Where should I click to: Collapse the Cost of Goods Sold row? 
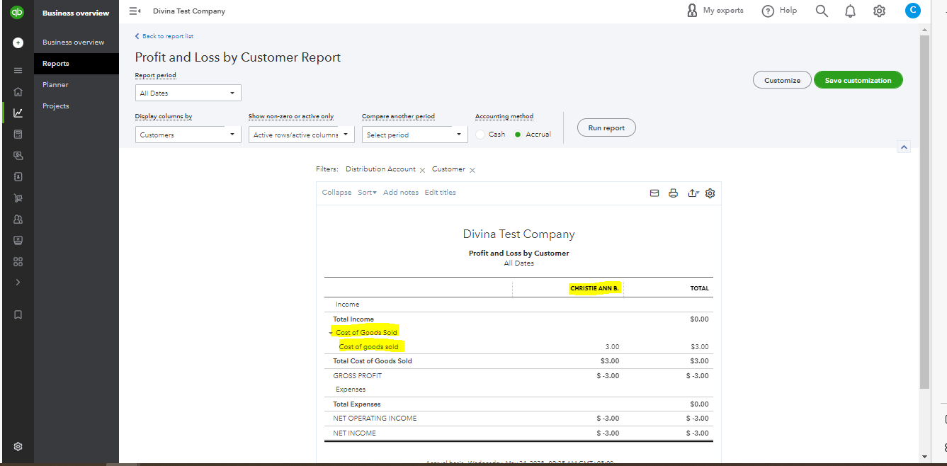(330, 333)
